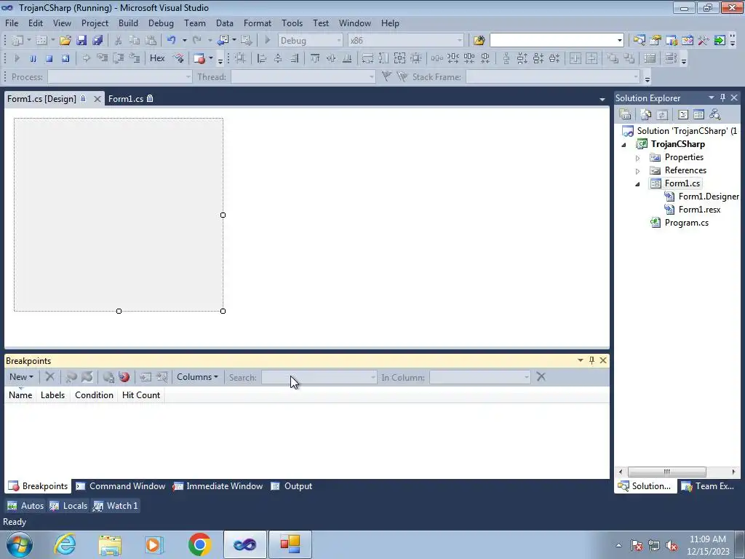
Task: Click the Restart debugging icon
Action: pyautogui.click(x=65, y=58)
